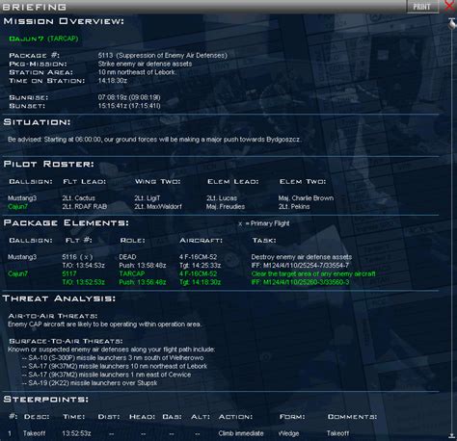The width and height of the screenshot is (457, 441).
Task: Click the scroll down arrow
Action: click(x=451, y=435)
